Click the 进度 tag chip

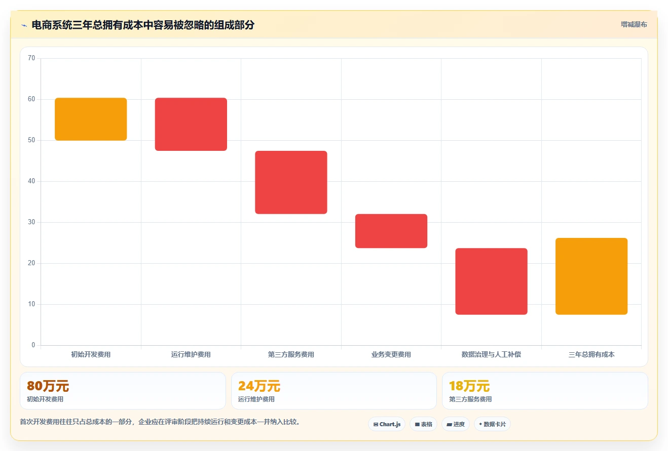[x=456, y=424]
